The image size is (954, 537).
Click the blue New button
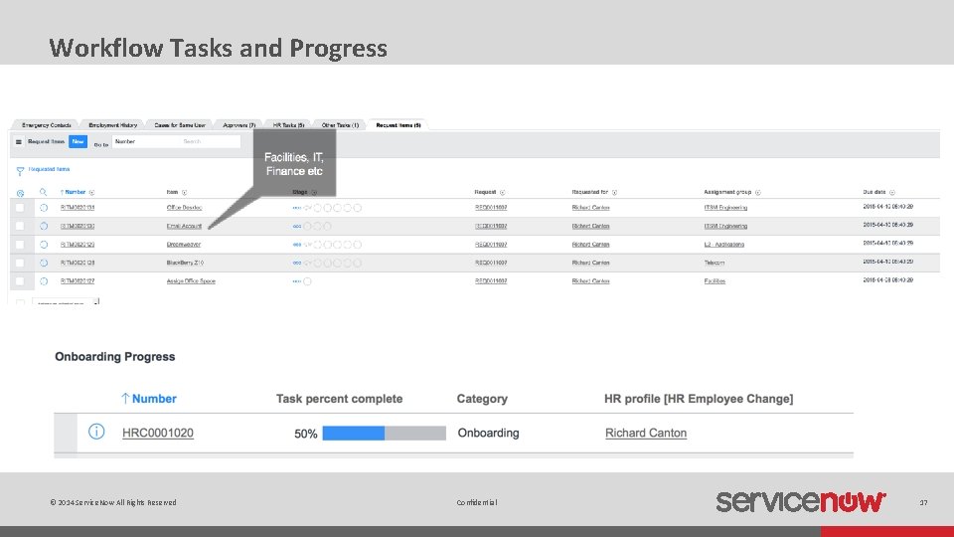(x=78, y=142)
